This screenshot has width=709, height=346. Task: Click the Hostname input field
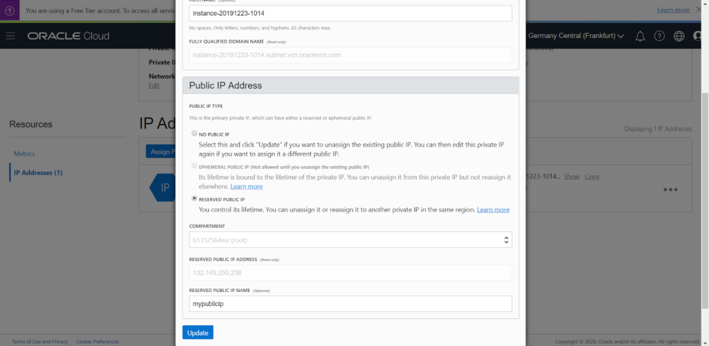coord(350,13)
